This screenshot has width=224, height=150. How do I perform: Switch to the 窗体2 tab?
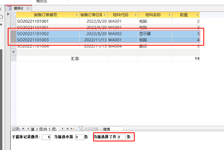pos(18,8)
